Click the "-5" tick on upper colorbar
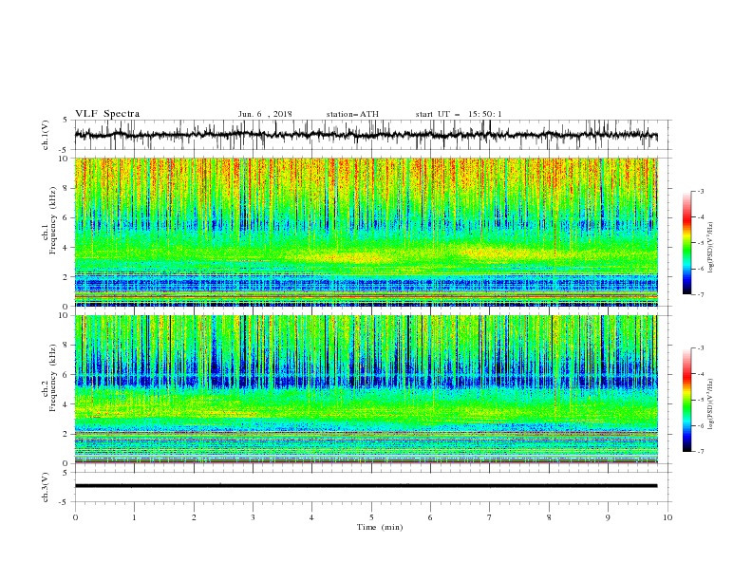Viewport: 752px width, 581px height. coord(700,243)
